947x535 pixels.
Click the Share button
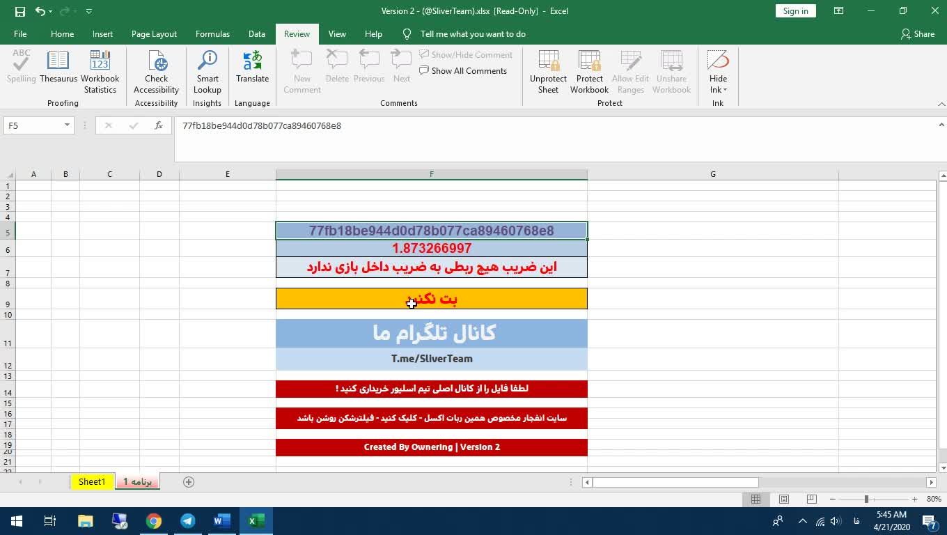click(x=918, y=34)
